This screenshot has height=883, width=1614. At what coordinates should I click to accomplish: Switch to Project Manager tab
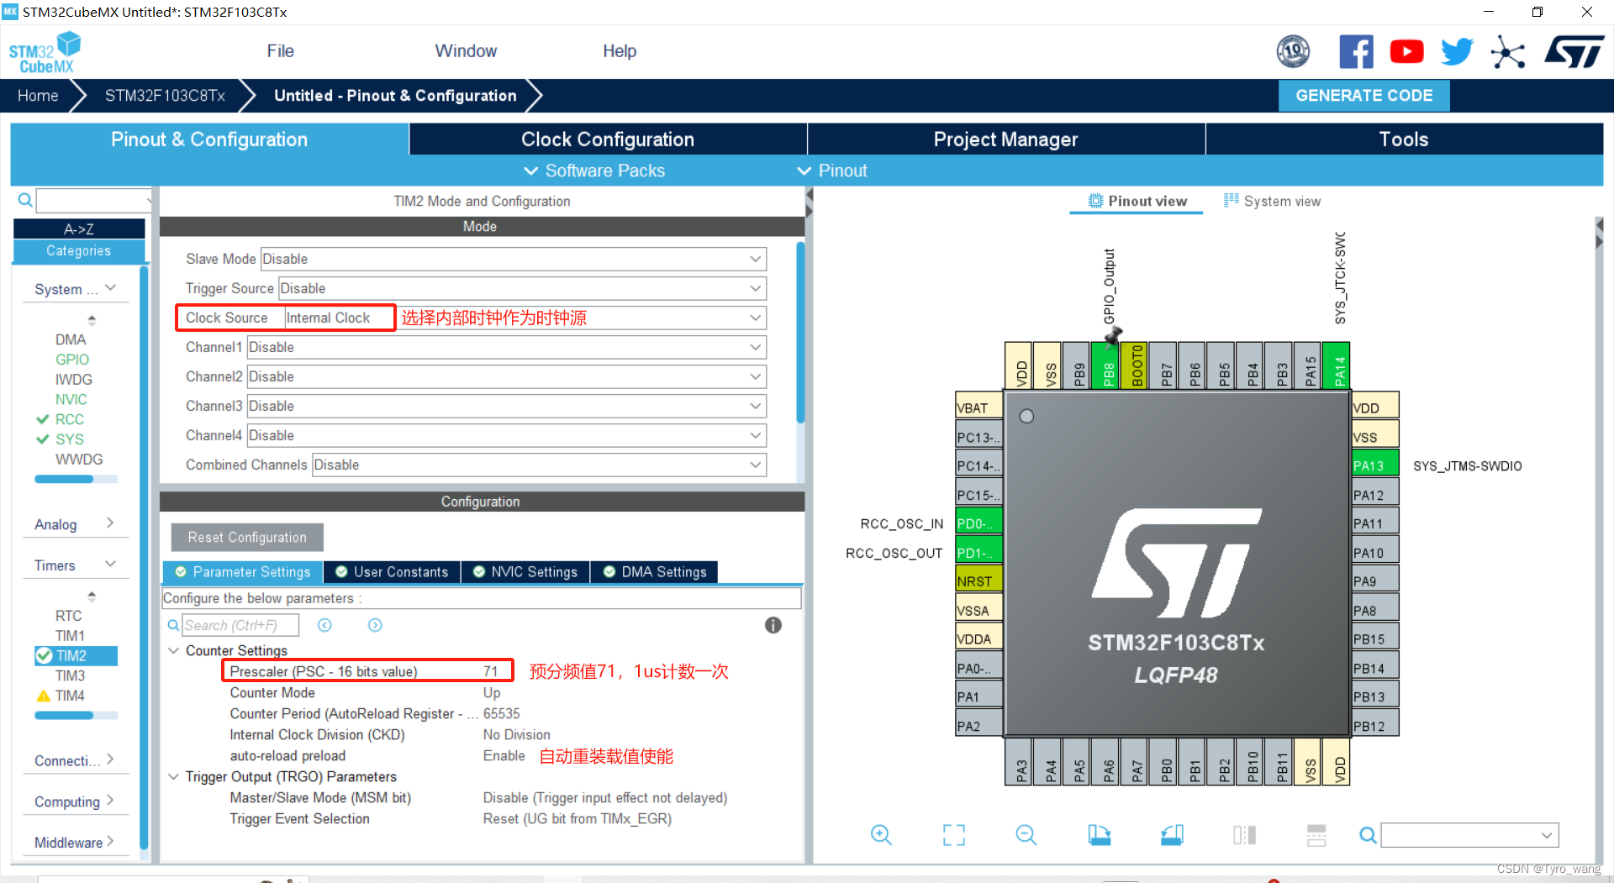[1005, 139]
